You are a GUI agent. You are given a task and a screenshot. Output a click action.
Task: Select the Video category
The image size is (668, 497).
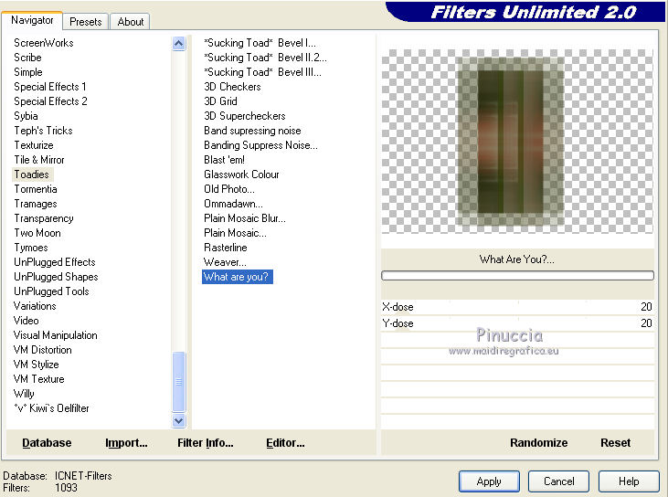tap(26, 321)
